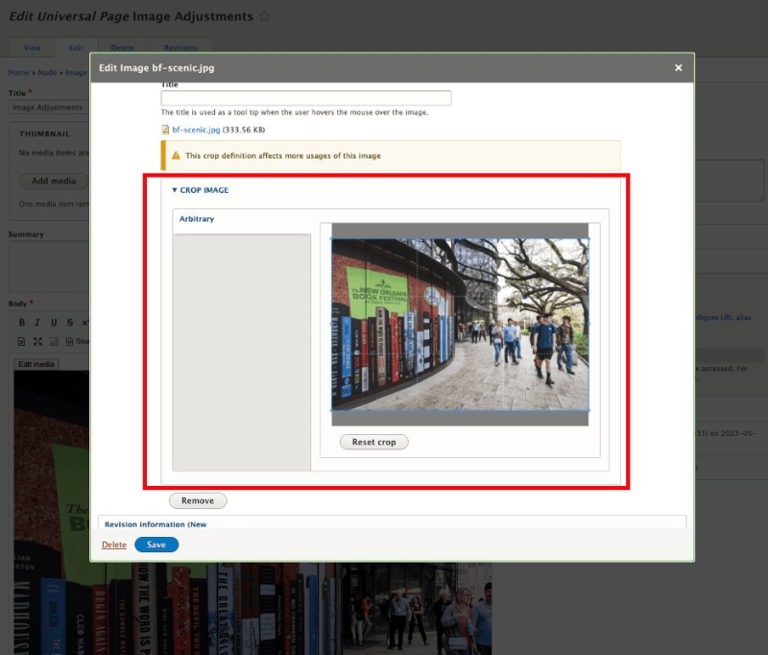The image size is (768, 655).
Task: Click the show blocks icon in Body toolbar
Action: 54,342
